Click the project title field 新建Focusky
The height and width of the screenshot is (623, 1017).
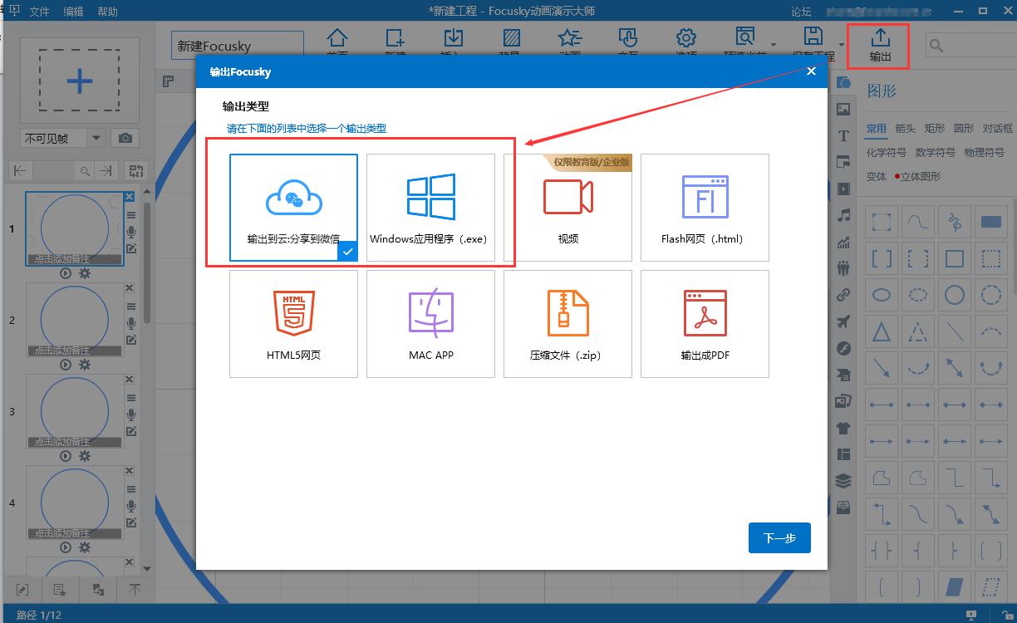[x=238, y=46]
